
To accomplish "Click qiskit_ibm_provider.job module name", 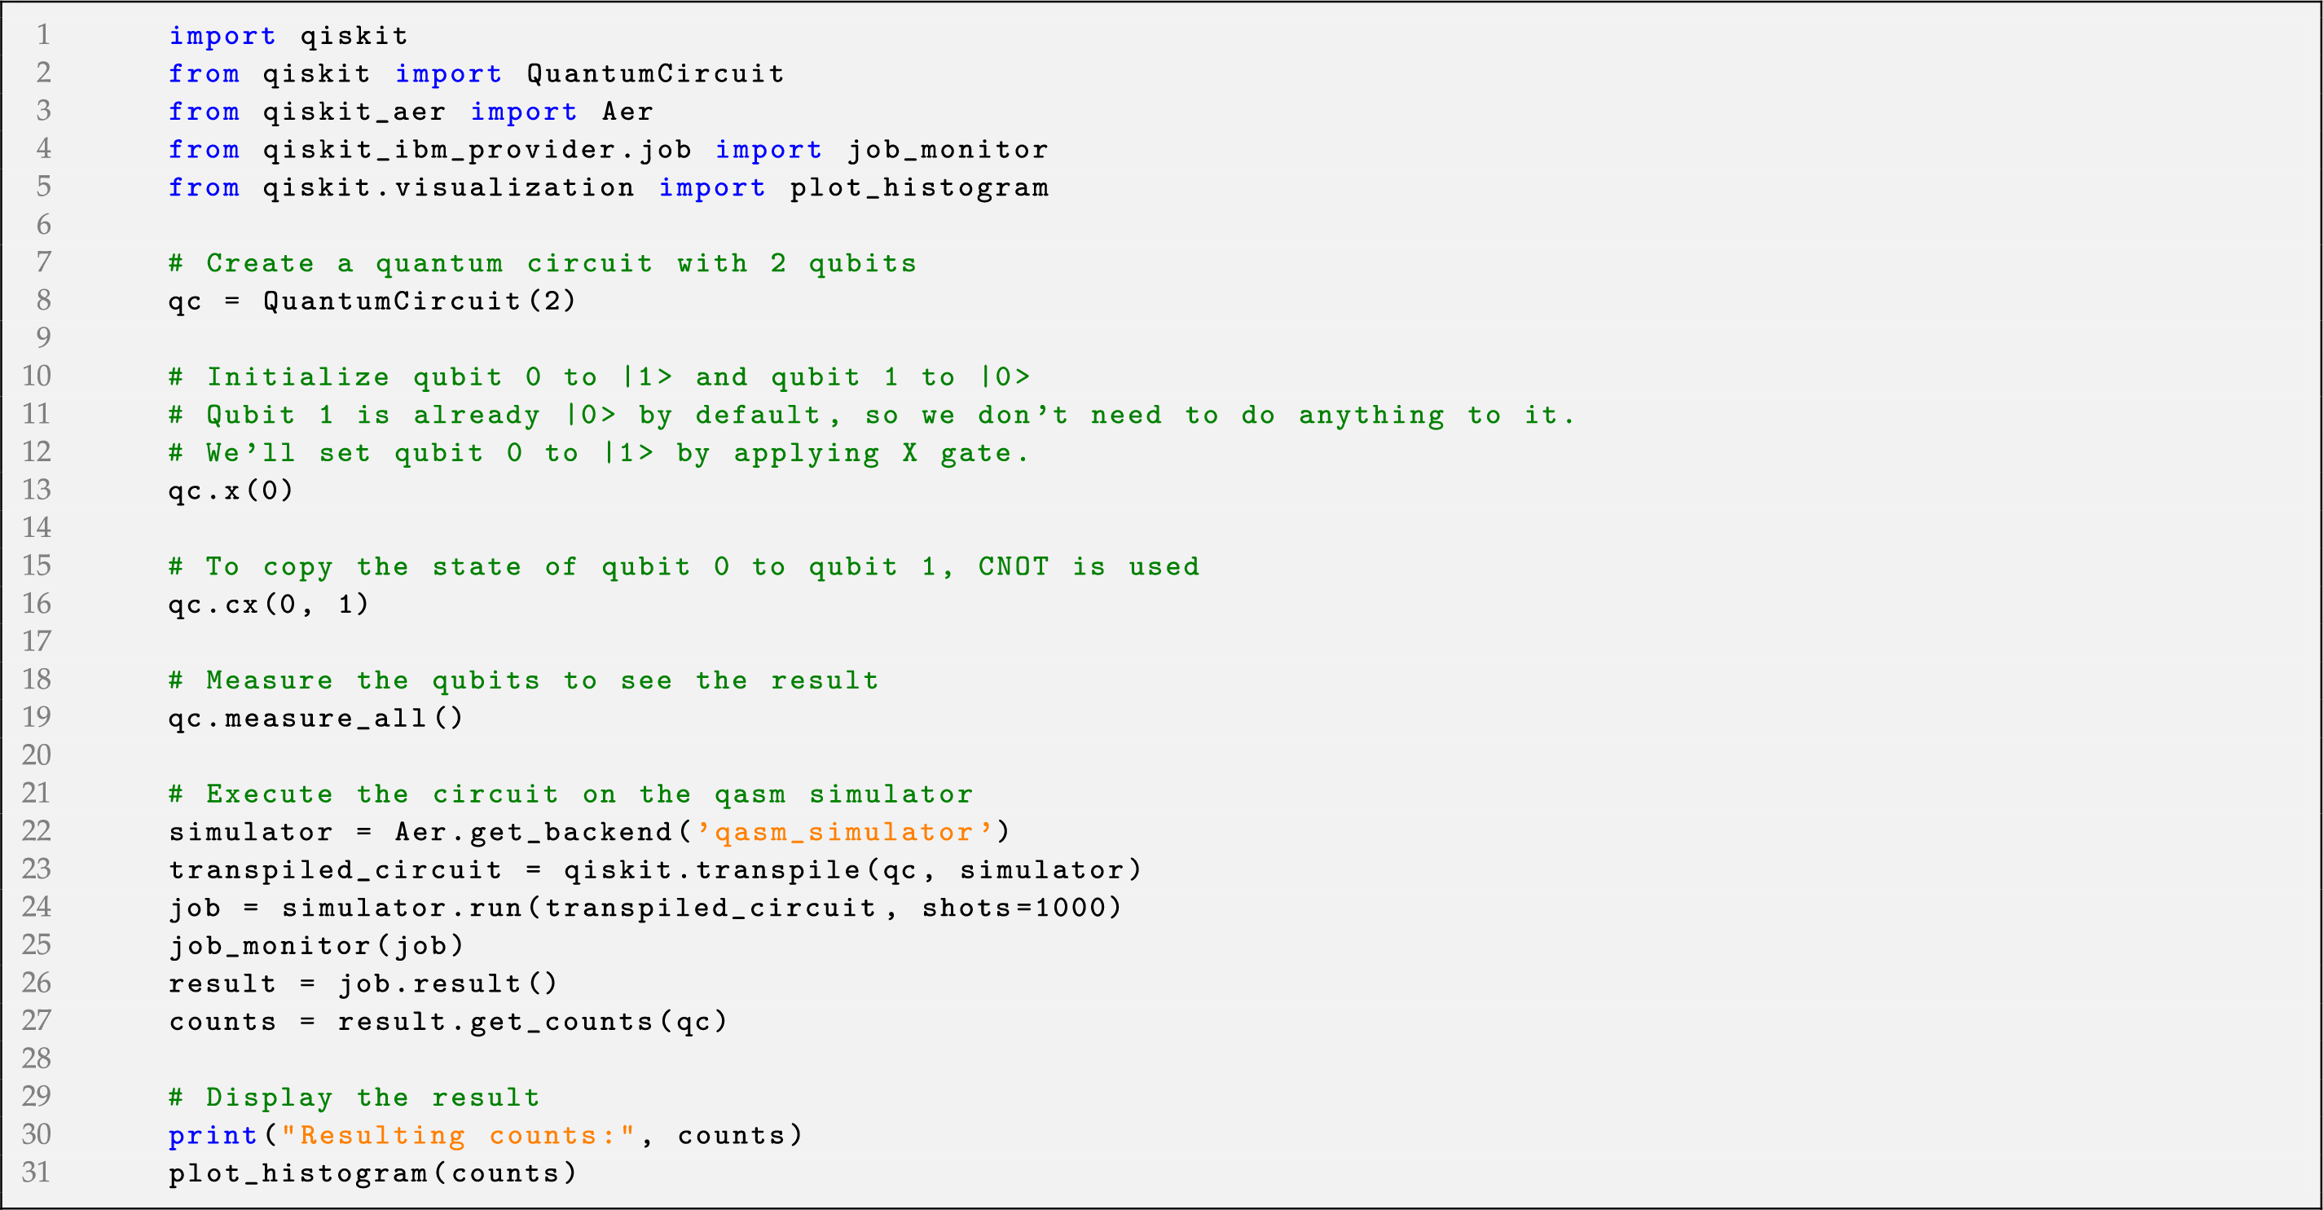I will [477, 149].
